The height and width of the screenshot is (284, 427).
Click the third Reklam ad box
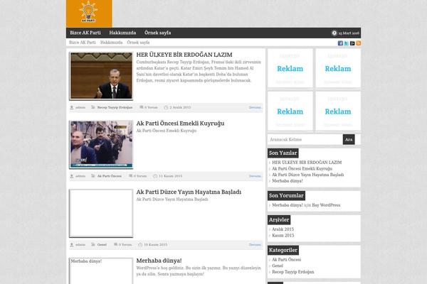tap(290, 111)
